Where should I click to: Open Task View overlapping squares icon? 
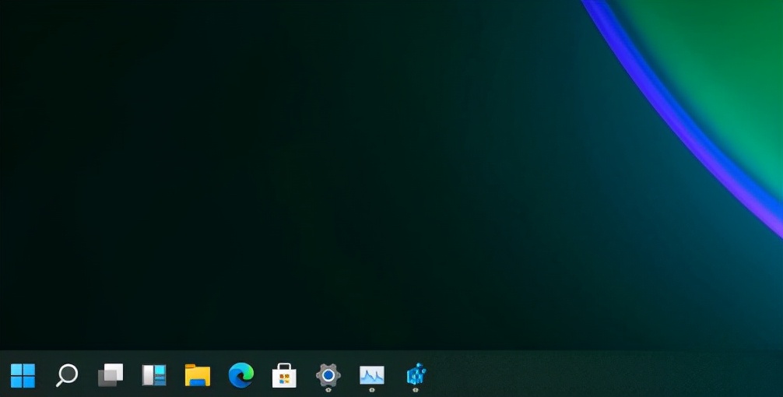tap(111, 375)
